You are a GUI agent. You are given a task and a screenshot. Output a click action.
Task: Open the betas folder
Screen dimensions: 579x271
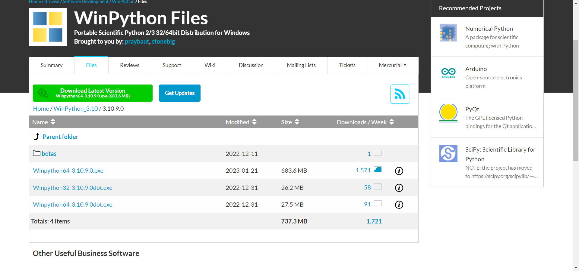(x=49, y=154)
